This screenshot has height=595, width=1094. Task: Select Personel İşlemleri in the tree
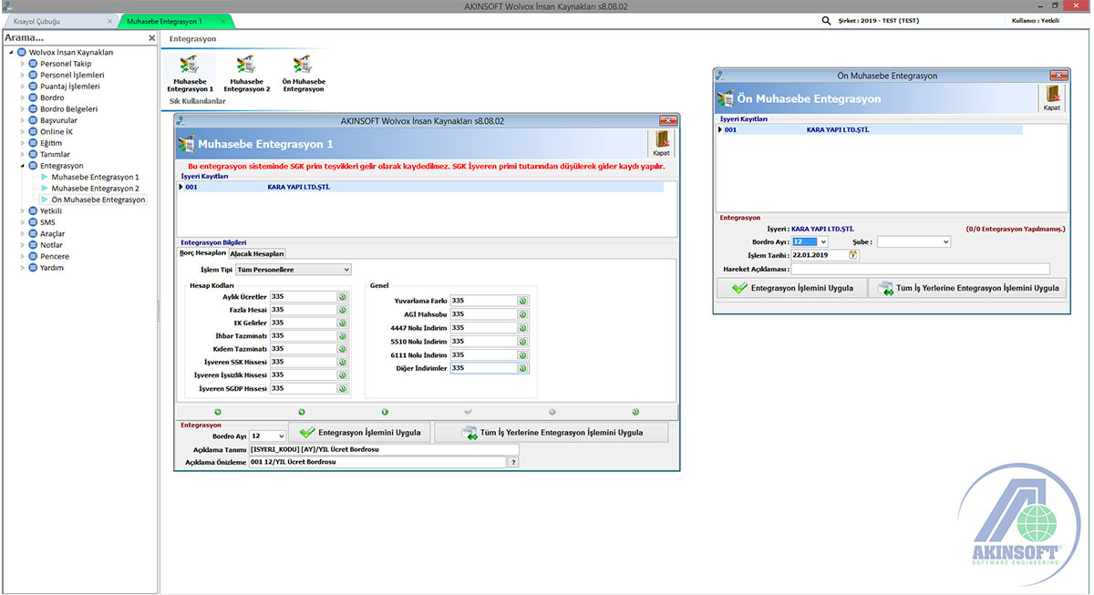coord(72,75)
